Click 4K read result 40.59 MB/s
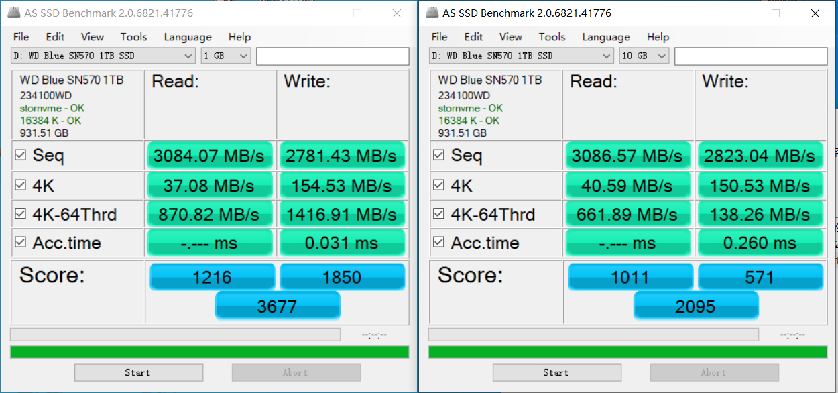The height and width of the screenshot is (393, 838). [628, 185]
